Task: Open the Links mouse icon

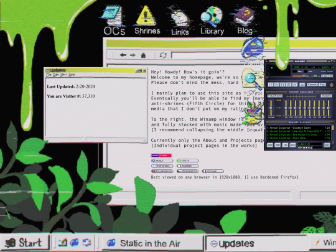Action: (x=180, y=21)
